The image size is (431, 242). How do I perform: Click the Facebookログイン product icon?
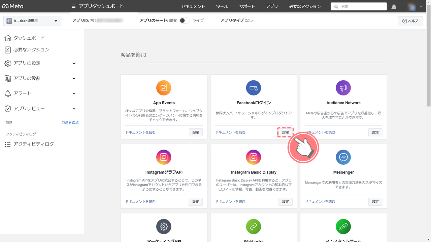click(x=254, y=88)
